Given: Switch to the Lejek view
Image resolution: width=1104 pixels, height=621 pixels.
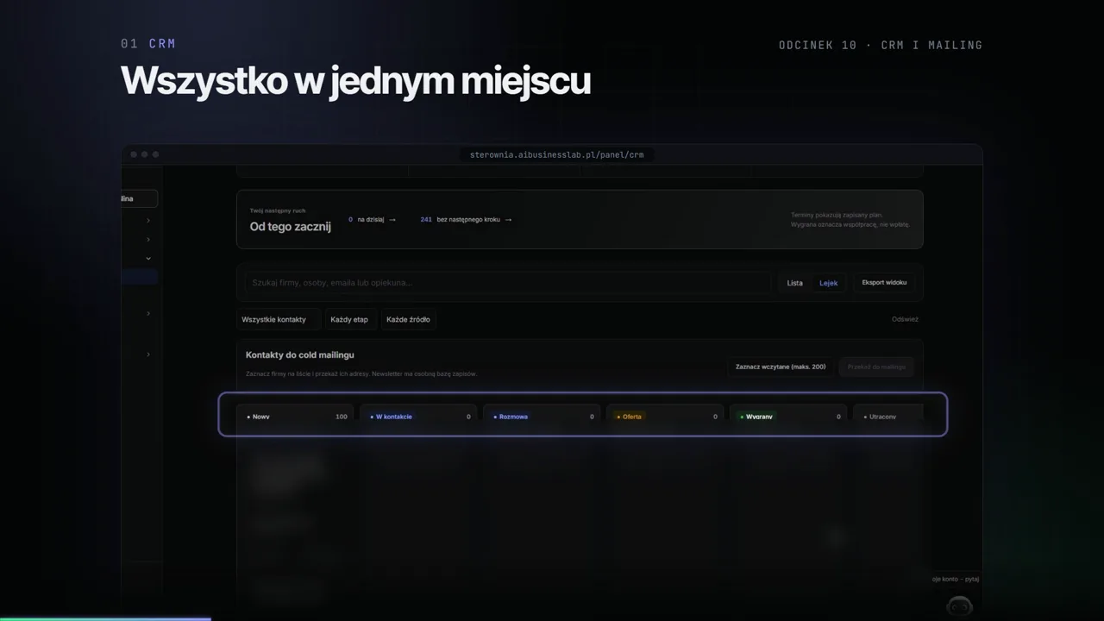Looking at the screenshot, I should (x=828, y=283).
